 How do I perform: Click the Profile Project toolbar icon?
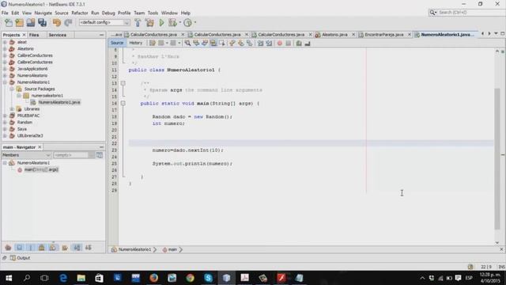coord(187,23)
